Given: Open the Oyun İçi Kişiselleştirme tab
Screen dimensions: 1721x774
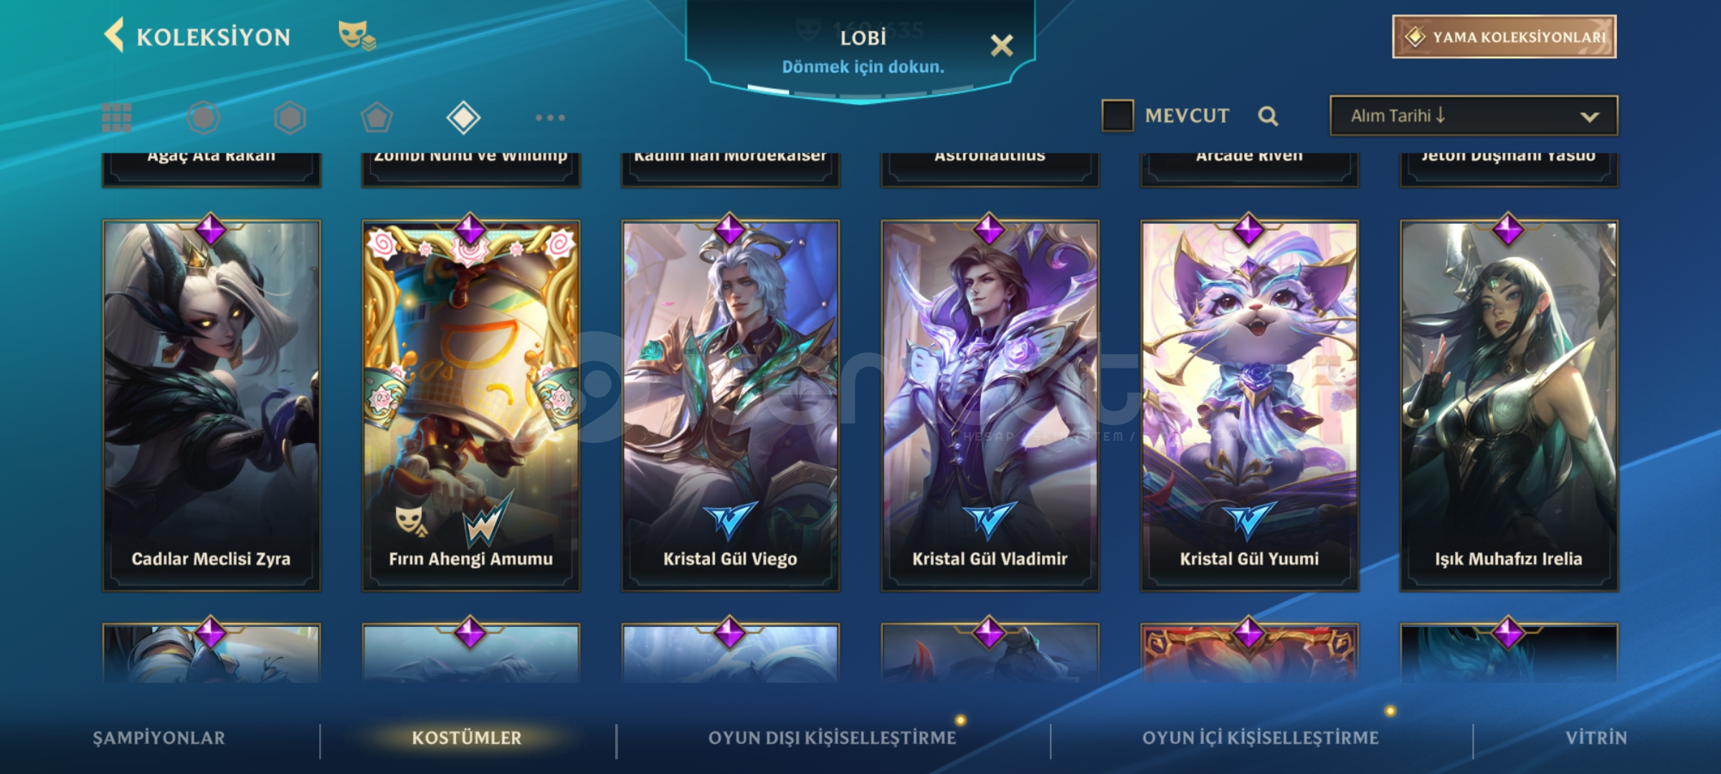Looking at the screenshot, I should (x=1261, y=738).
